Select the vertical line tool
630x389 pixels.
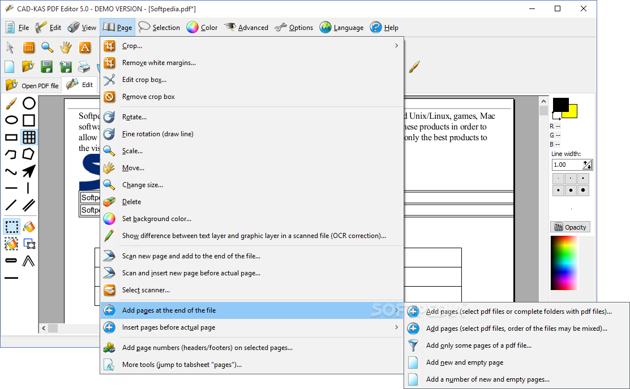[x=28, y=188]
